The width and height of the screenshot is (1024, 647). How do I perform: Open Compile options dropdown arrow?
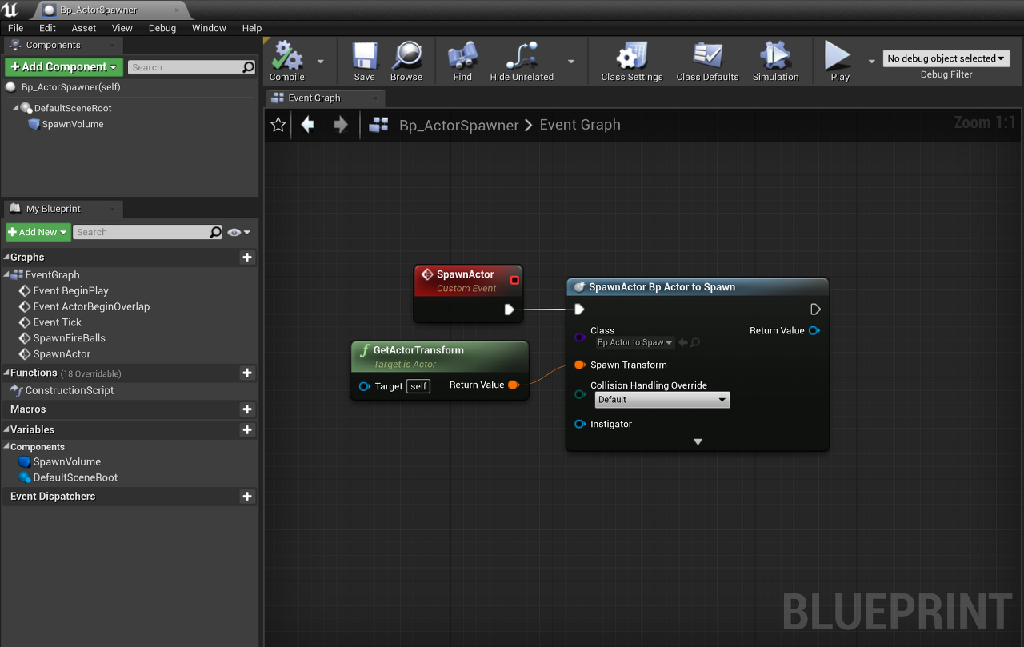321,61
